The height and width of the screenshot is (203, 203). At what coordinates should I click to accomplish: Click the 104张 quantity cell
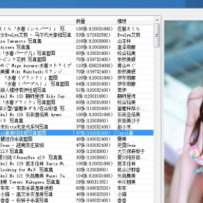point(94,176)
